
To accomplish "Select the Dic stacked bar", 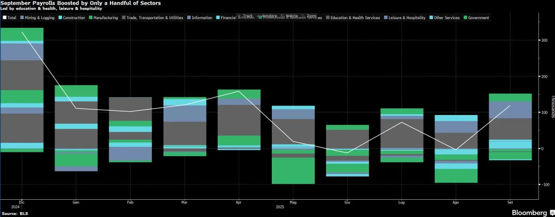I will pyautogui.click(x=22, y=90).
